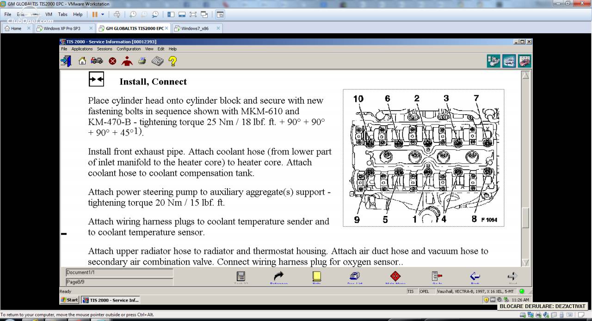The image size is (592, 321).
Task: Click VMware send Ctrl+Alt+Del icon
Action: coord(117,14)
